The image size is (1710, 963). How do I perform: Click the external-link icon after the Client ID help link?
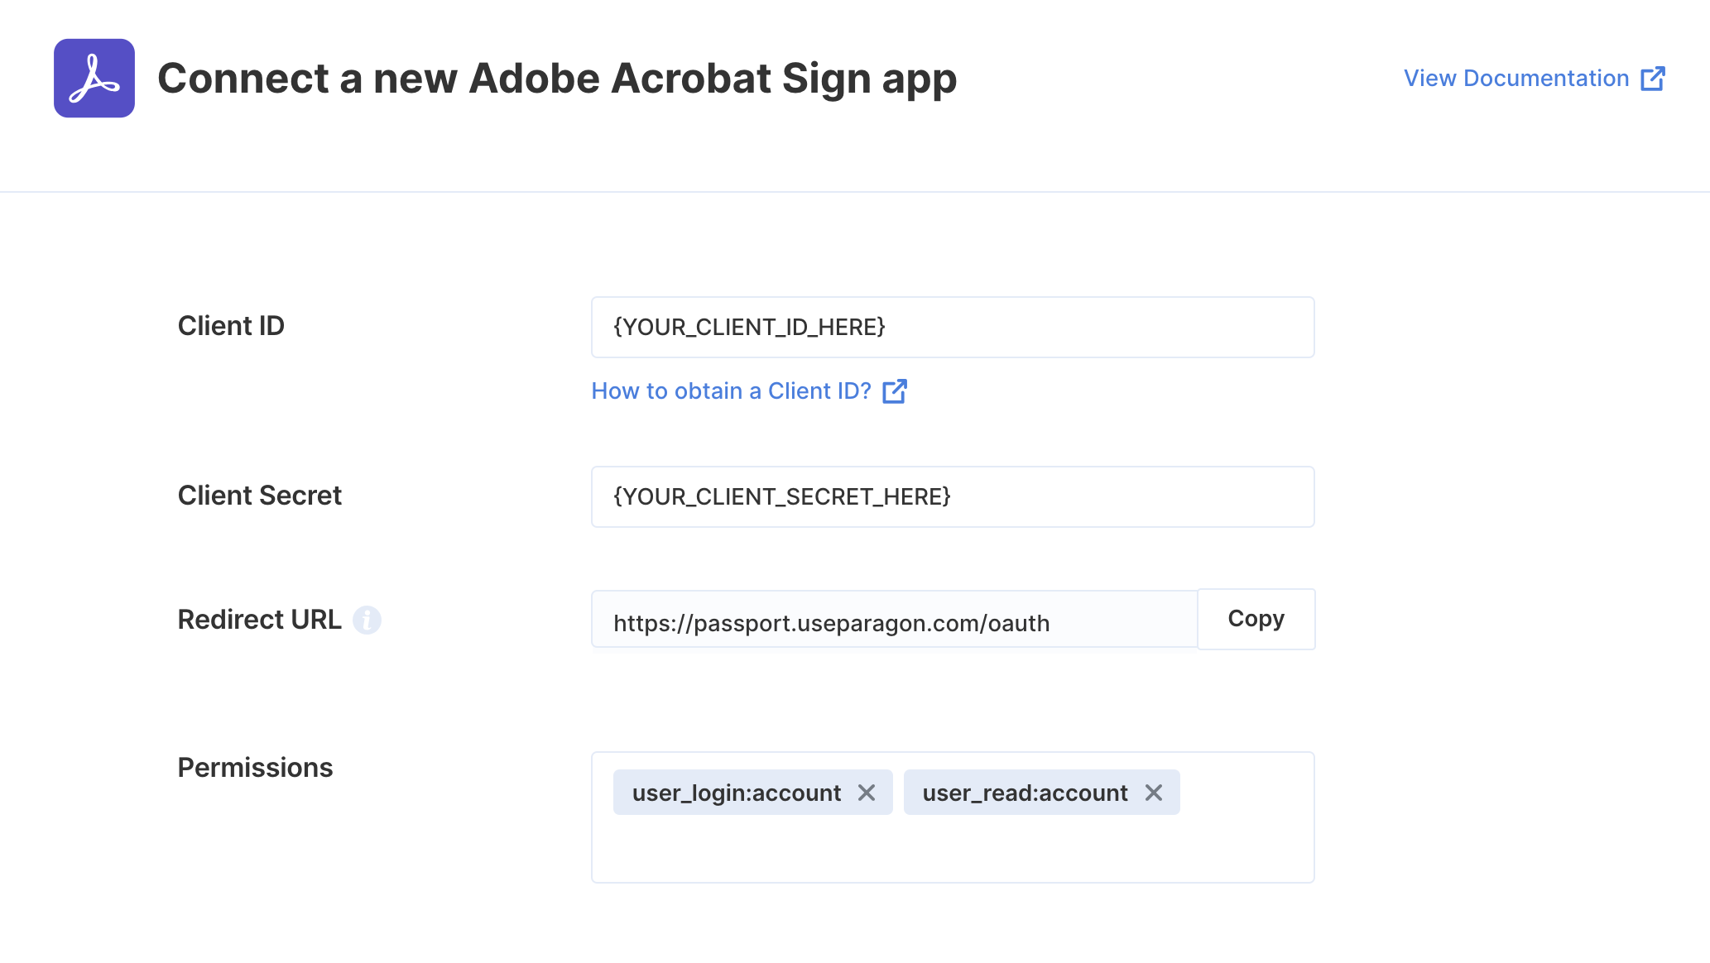tap(895, 390)
